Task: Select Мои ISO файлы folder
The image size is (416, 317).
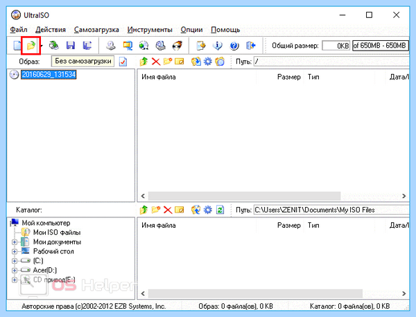Action: 57,233
